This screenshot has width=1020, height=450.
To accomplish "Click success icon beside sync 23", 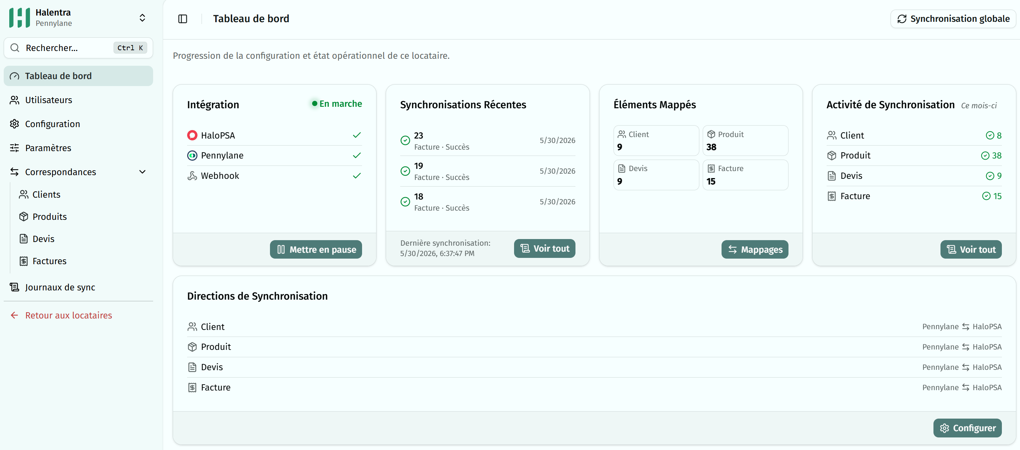I will coord(405,140).
